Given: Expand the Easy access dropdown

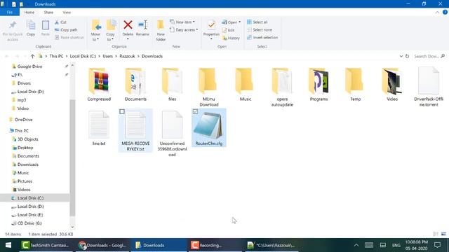Looking at the screenshot, I should 184,29.
